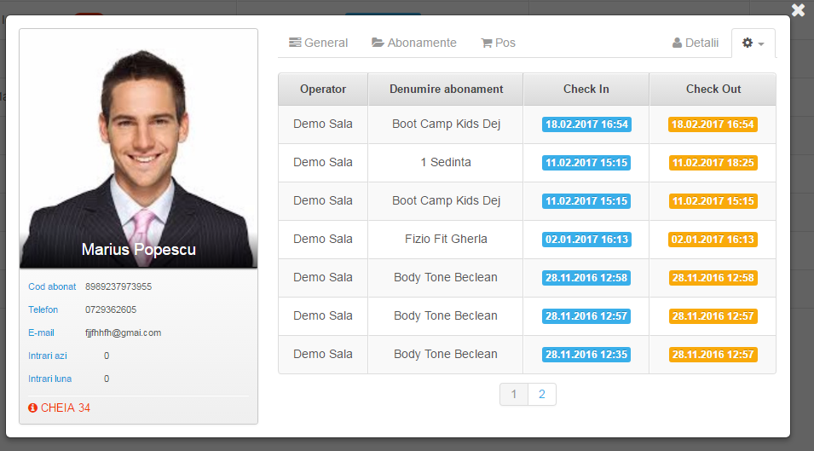
Task: Open the Pos tab
Action: point(498,43)
